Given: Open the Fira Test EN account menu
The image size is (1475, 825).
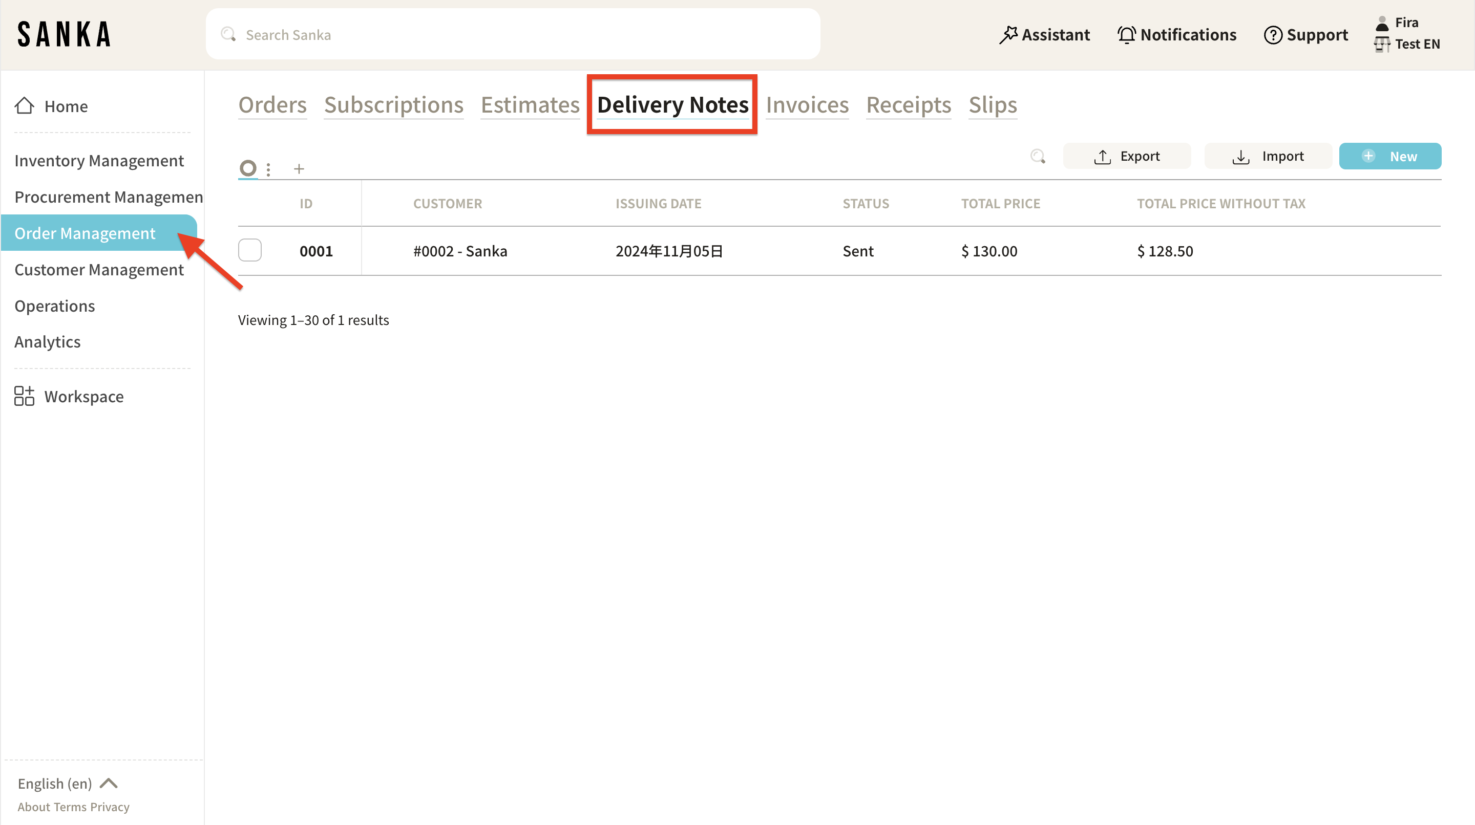Looking at the screenshot, I should [1407, 33].
